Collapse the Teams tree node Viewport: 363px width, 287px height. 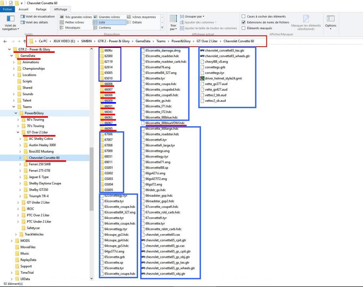[x=14, y=107]
